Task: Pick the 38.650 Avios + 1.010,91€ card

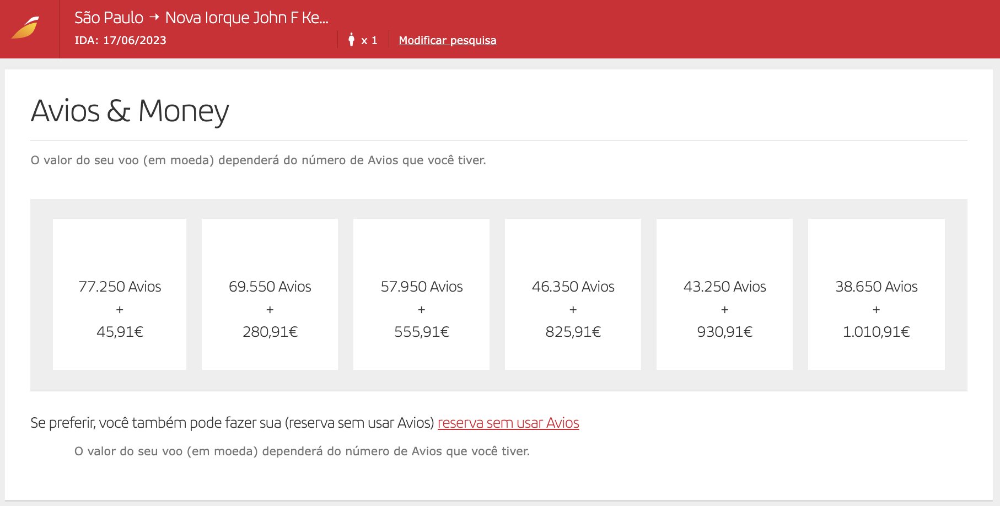Action: coord(876,294)
